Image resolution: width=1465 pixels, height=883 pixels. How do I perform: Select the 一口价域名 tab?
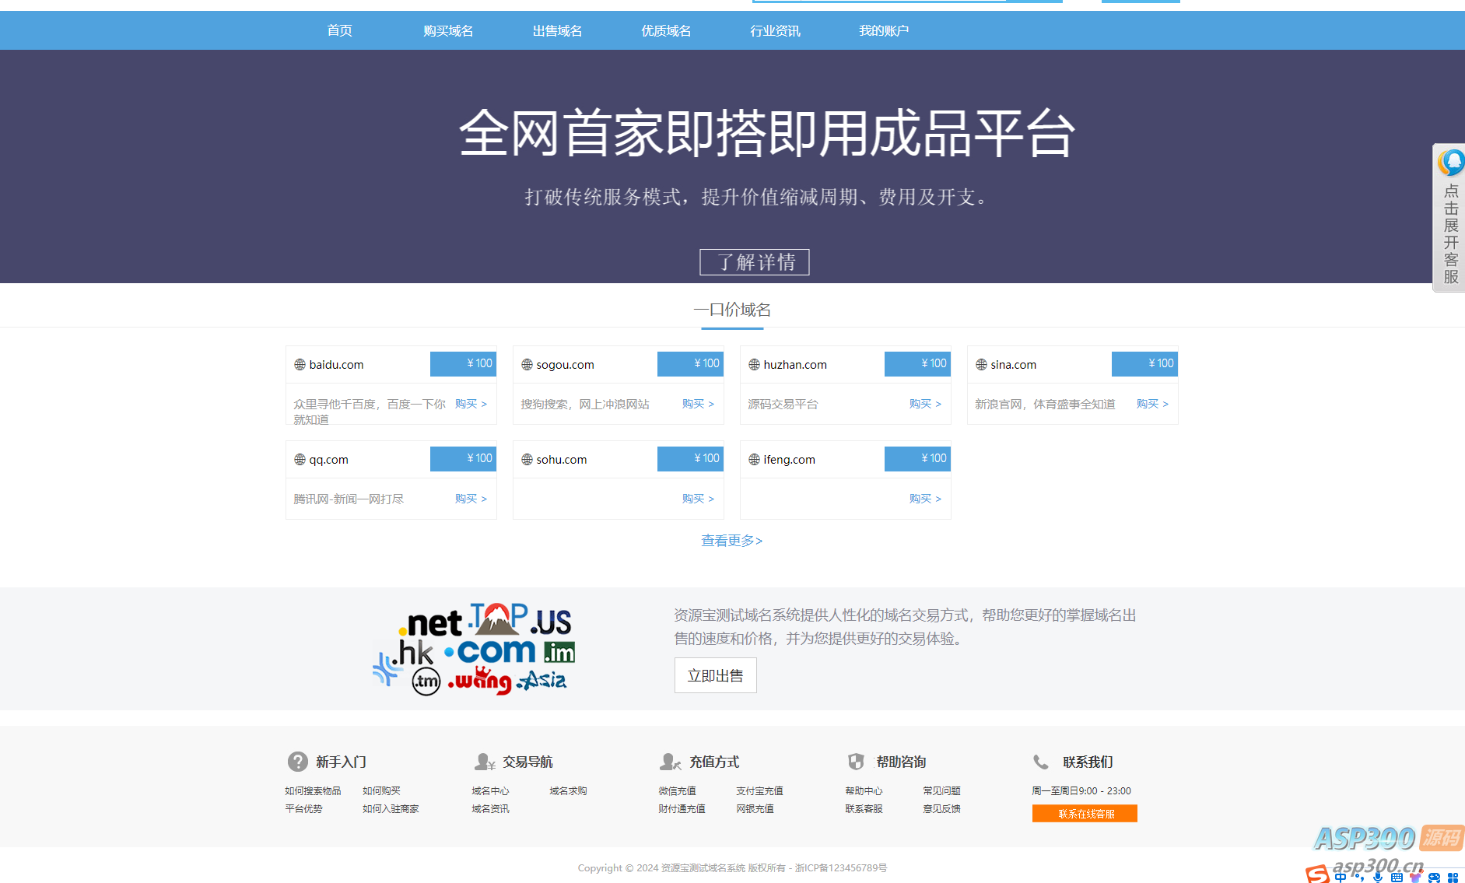pyautogui.click(x=731, y=310)
